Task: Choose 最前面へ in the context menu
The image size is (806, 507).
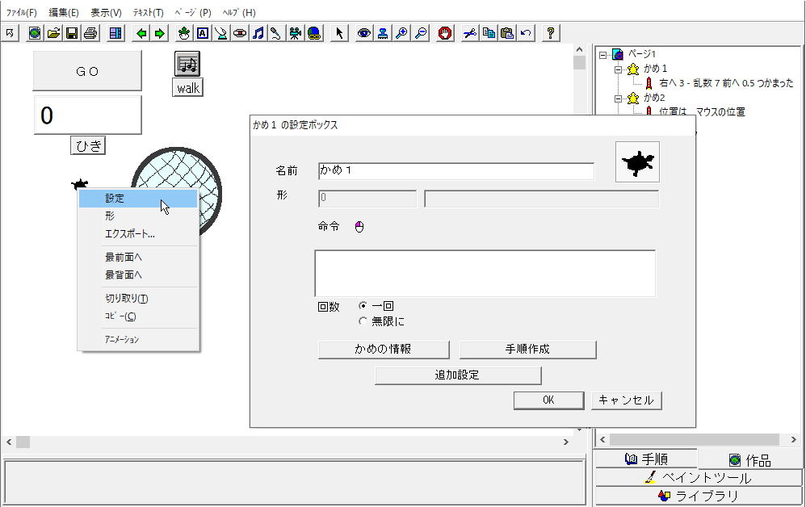Action: pyautogui.click(x=138, y=257)
